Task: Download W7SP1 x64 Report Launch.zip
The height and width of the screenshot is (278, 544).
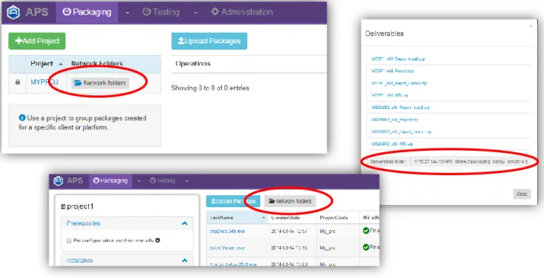Action: (x=399, y=83)
